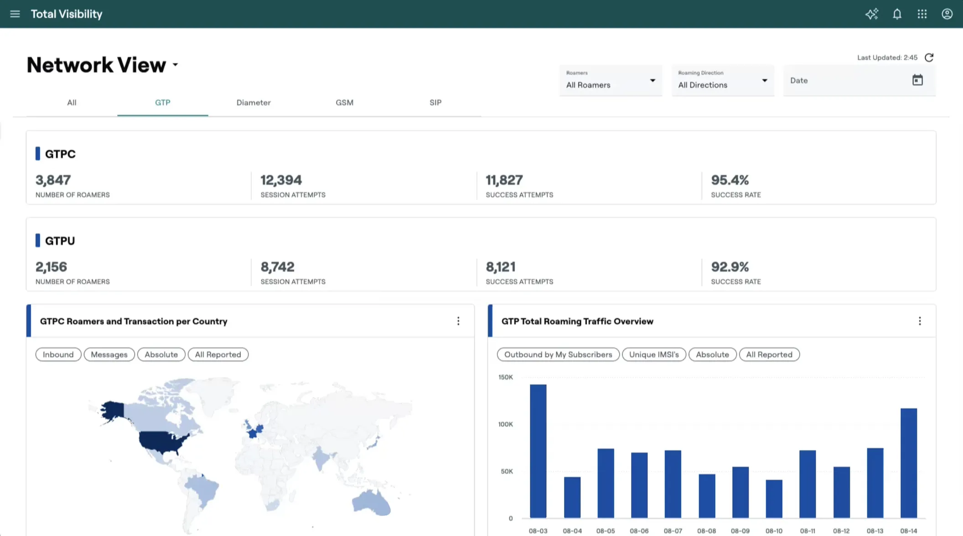Click the Inbound filter chip
Viewport: 963px width, 536px height.
[58, 354]
